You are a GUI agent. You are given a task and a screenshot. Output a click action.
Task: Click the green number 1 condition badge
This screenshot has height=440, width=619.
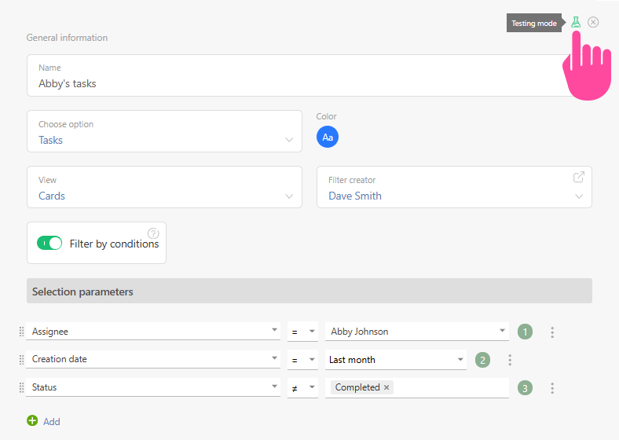525,332
